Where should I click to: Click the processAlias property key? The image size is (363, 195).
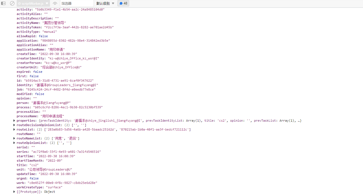[x=28, y=112]
